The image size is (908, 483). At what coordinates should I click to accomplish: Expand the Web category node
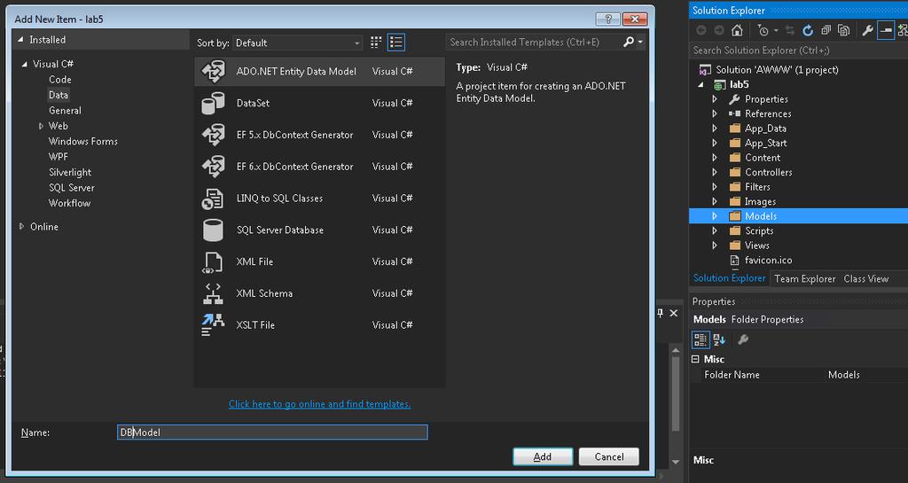41,126
